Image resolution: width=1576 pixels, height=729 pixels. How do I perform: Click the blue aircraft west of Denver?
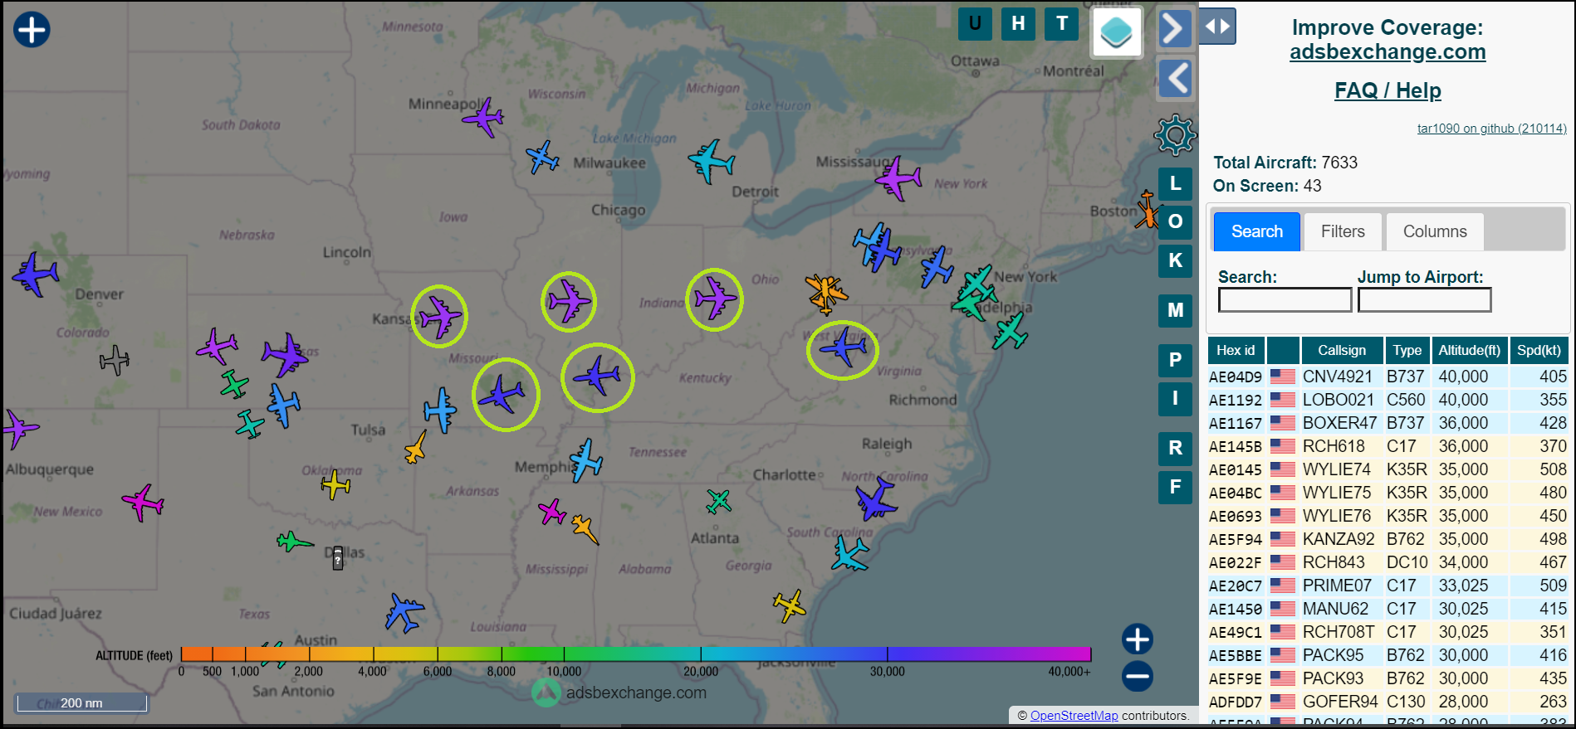click(x=36, y=274)
